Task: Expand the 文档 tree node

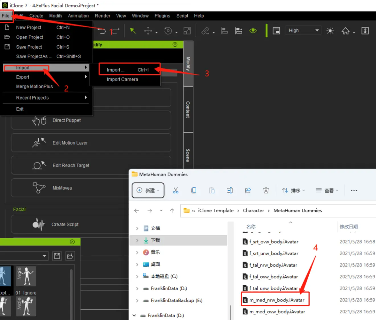Action: 137,228
